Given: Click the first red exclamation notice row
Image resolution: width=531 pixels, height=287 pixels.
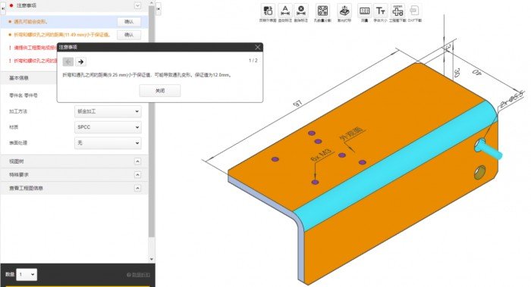Looking at the screenshot, I should pos(33,48).
